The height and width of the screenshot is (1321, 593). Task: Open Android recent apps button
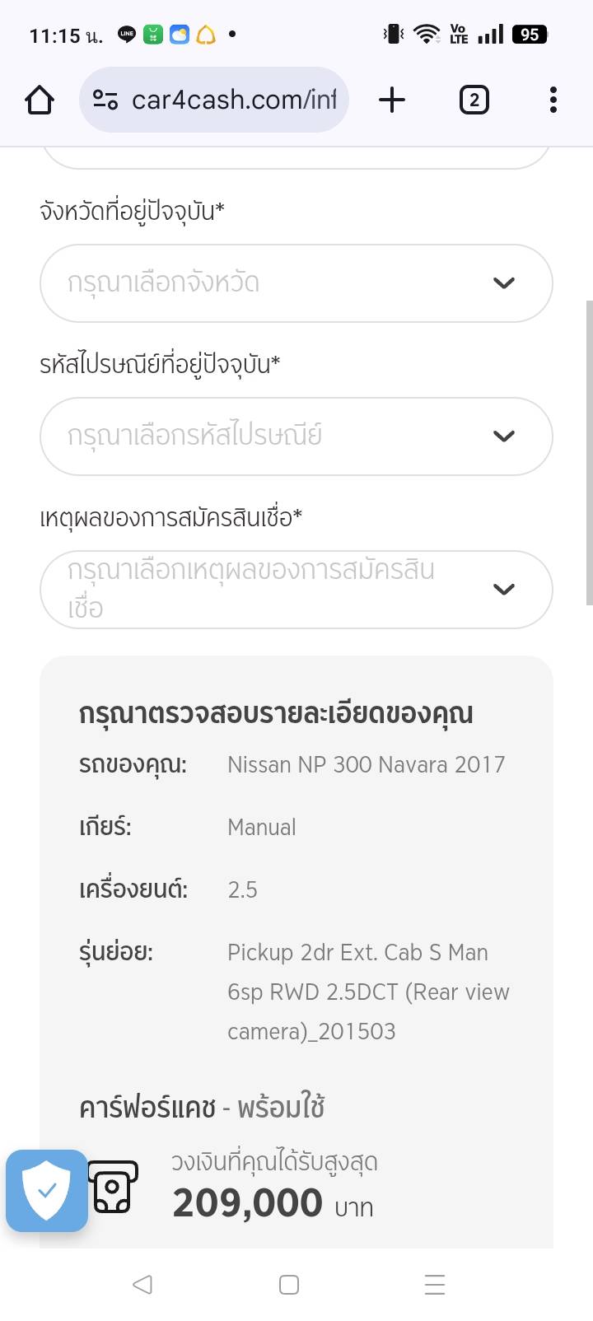click(x=434, y=1285)
